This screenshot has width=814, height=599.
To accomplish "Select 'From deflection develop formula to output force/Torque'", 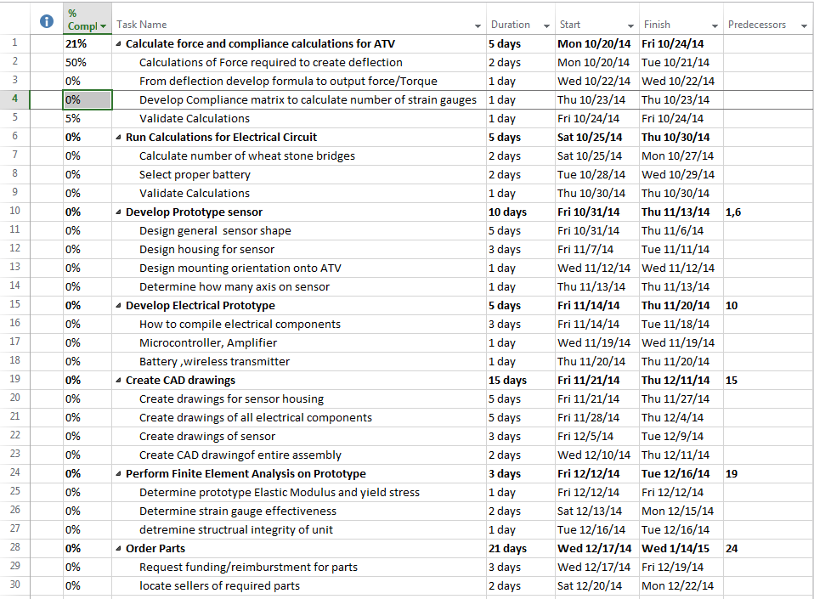I will click(x=288, y=81).
